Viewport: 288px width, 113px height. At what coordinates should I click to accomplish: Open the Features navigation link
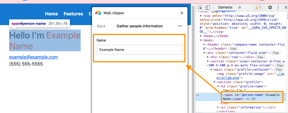pos(73,14)
